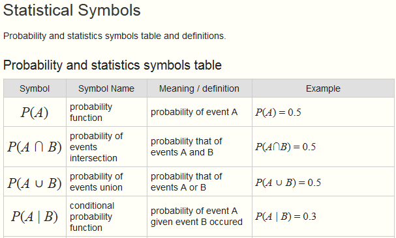
Task: Click the Example column header
Action: (323, 88)
